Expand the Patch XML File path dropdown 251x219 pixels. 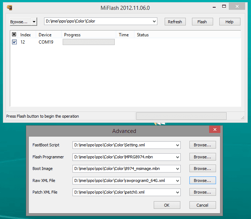tap(177, 192)
